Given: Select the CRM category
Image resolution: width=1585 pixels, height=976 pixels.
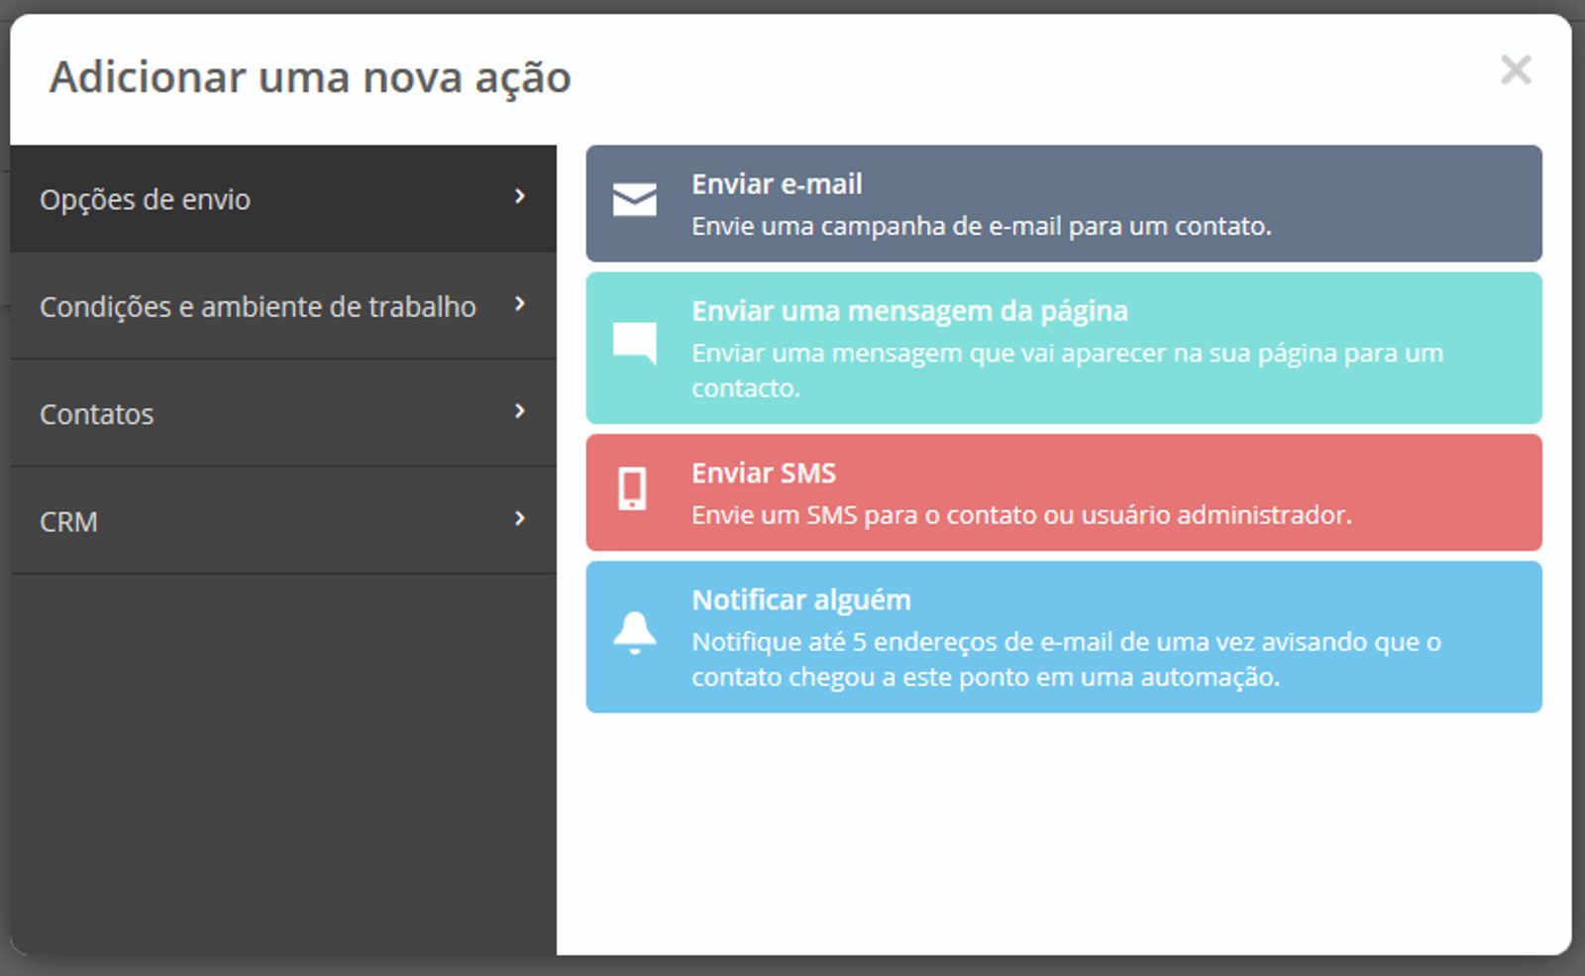Looking at the screenshot, I should (x=283, y=521).
